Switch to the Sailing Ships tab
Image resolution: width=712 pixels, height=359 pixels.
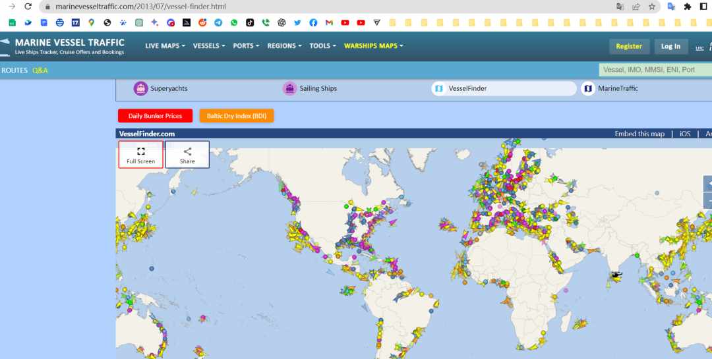coord(310,88)
